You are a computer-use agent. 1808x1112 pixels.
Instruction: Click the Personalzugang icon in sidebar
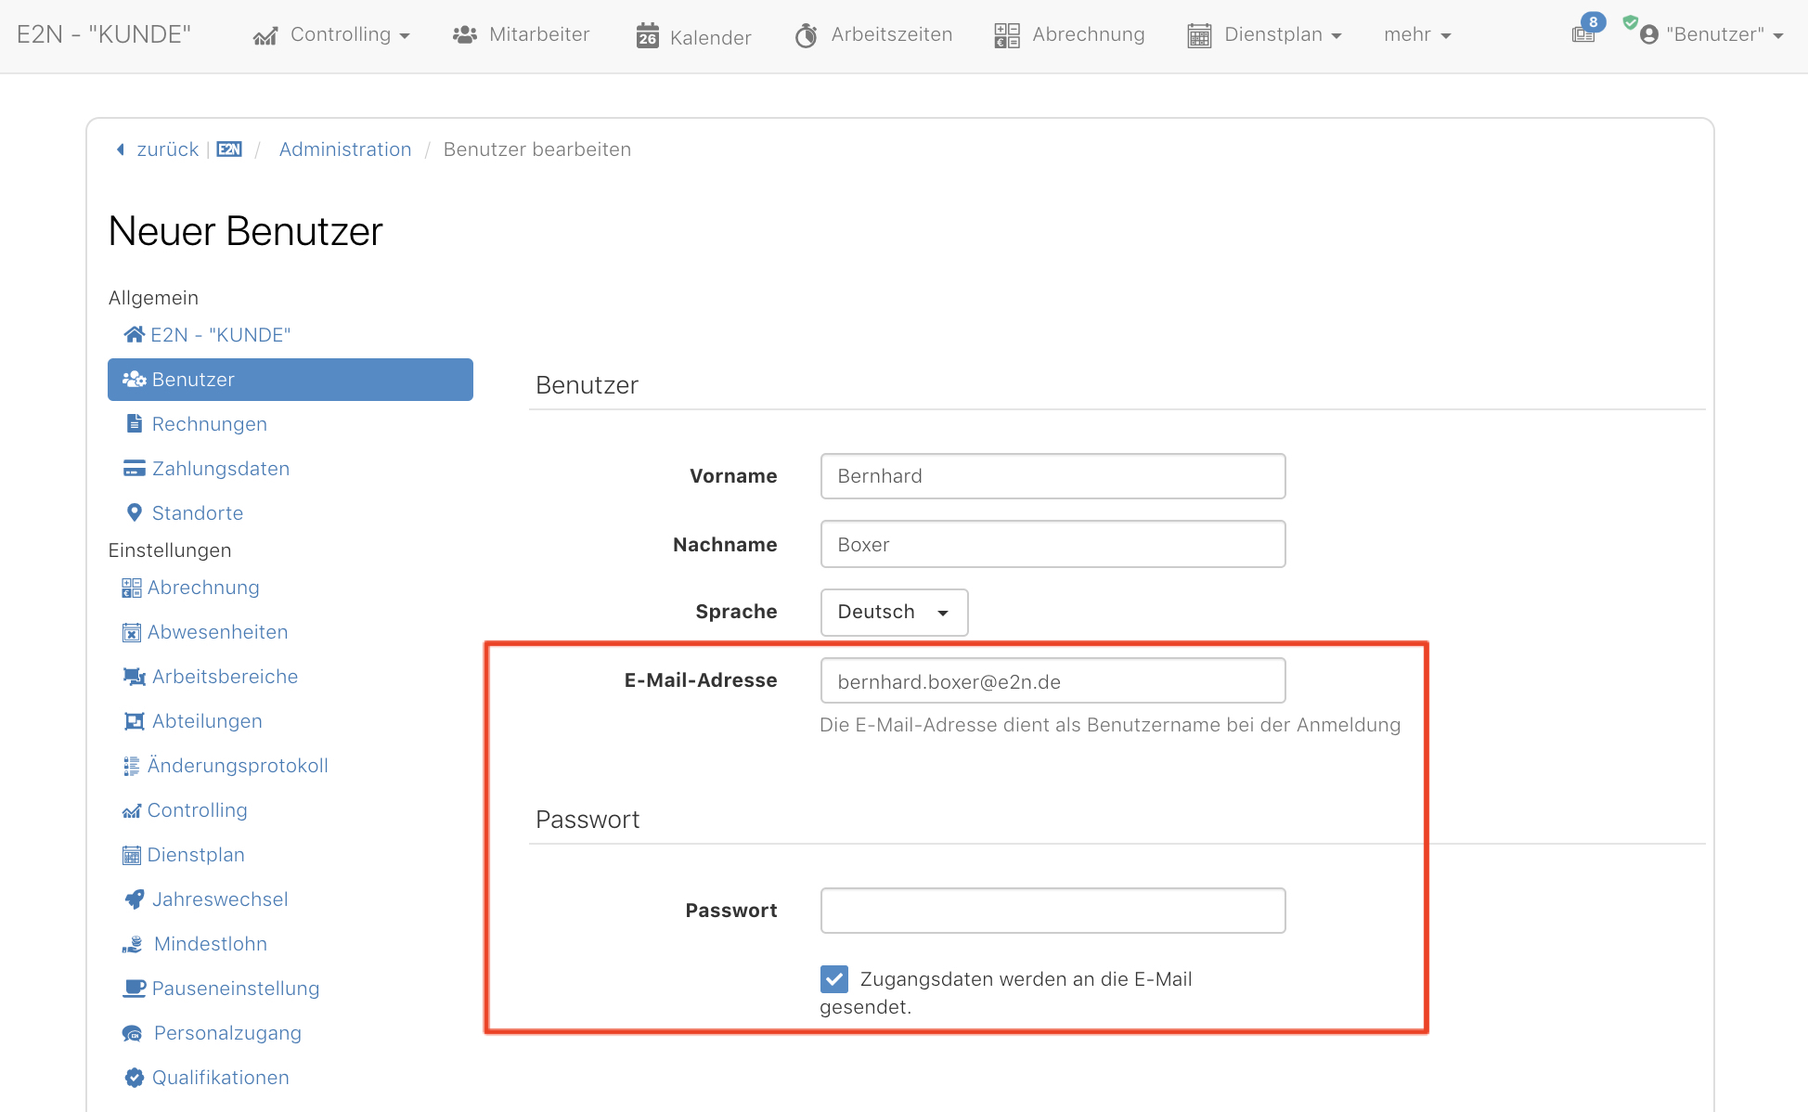133,1033
